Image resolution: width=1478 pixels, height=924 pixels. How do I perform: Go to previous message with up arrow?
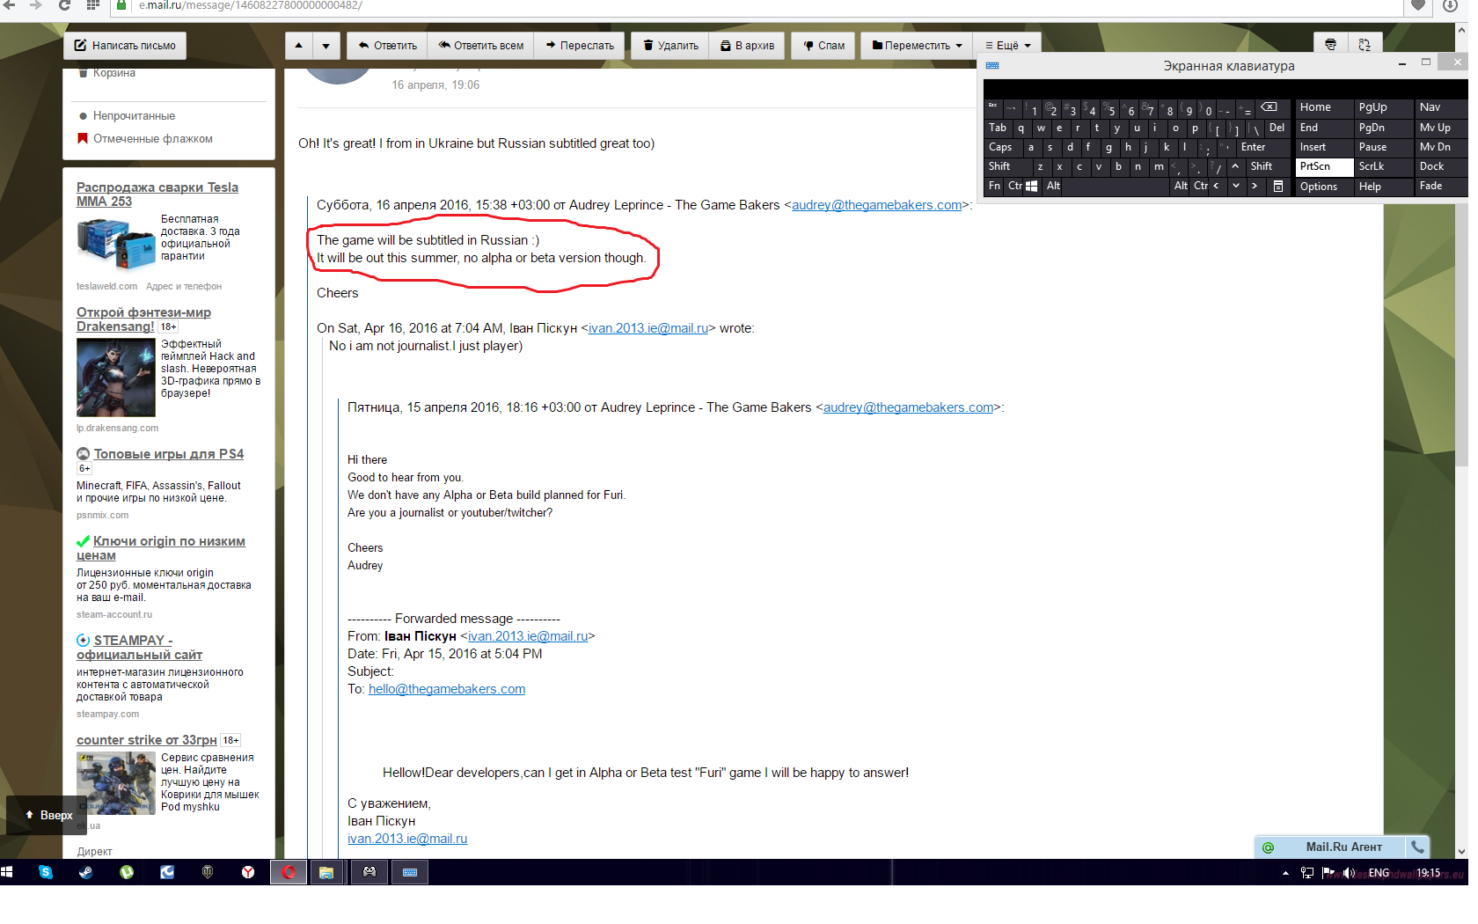(x=299, y=46)
